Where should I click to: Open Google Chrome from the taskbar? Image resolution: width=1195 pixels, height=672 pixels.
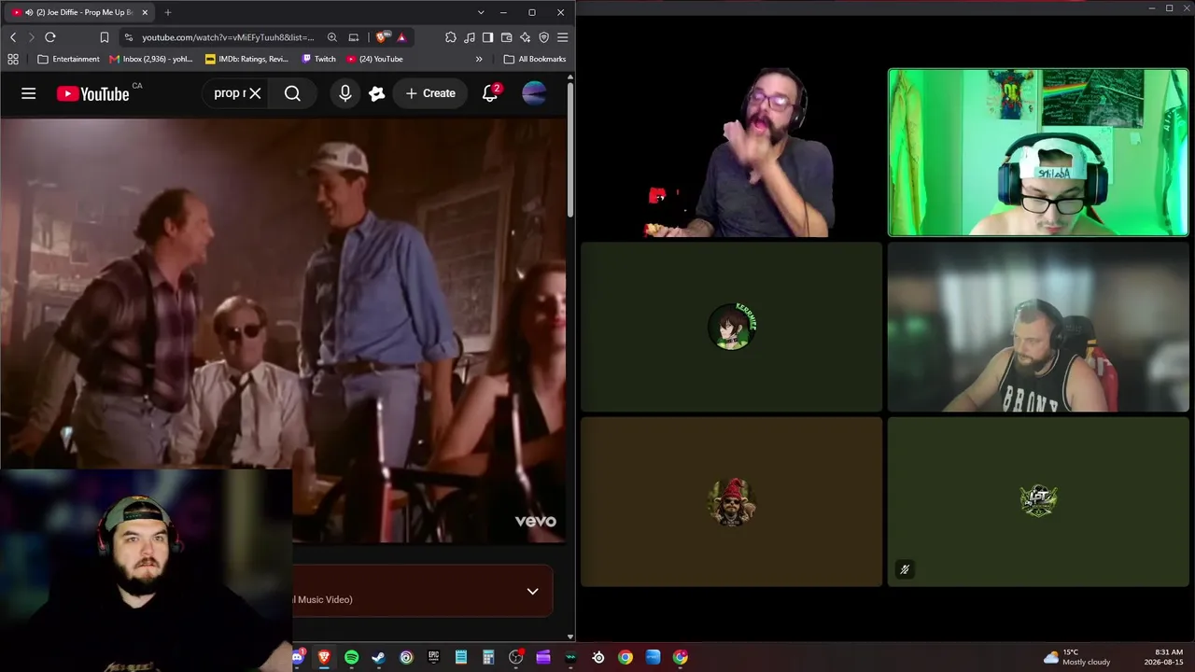(x=626, y=657)
